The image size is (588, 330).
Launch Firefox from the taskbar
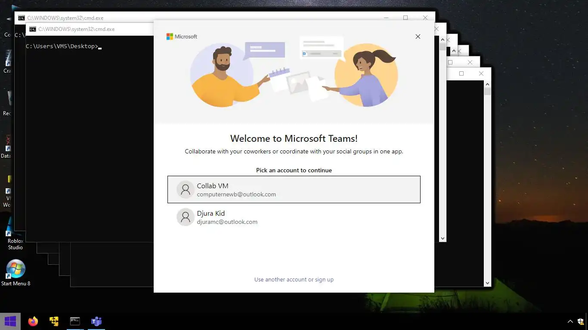tap(33, 321)
